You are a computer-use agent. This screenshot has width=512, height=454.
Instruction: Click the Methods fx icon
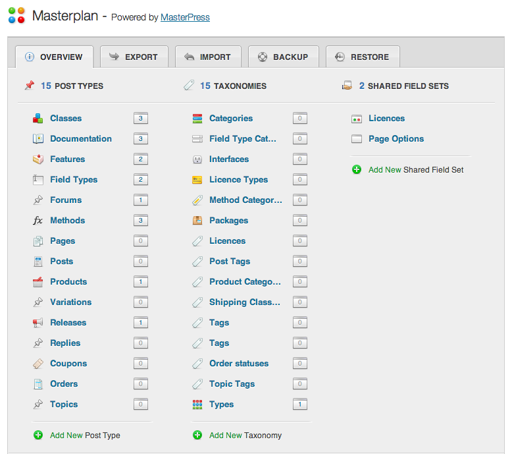(38, 220)
